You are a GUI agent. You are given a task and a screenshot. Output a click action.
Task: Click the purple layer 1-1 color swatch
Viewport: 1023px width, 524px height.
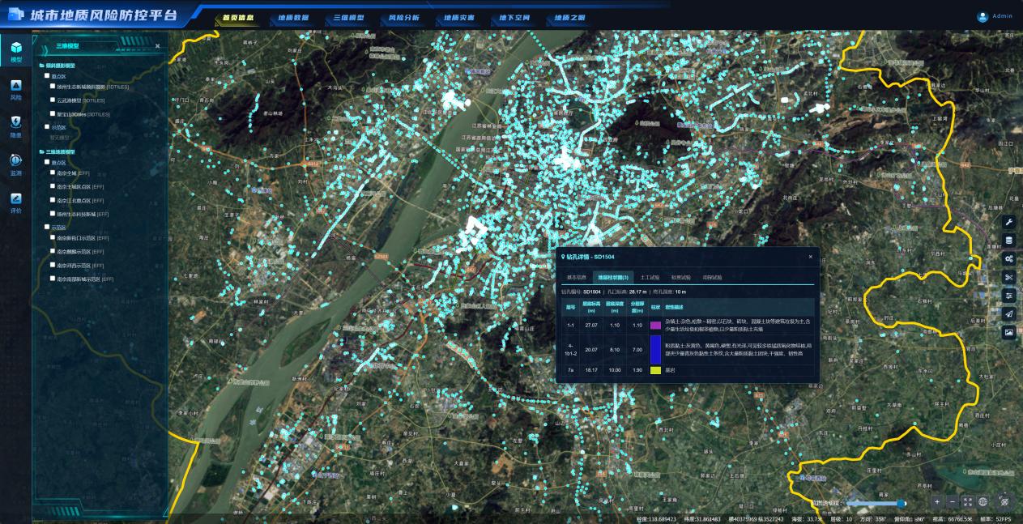click(x=655, y=325)
